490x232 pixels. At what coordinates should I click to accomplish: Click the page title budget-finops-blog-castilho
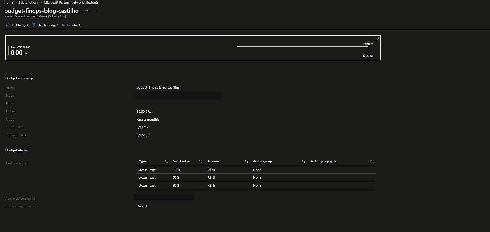tap(41, 11)
